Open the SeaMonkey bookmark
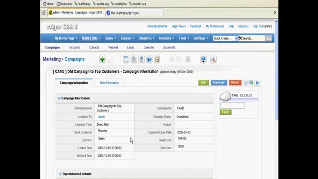Image resolution: width=318 pixels, height=179 pixels. [x=82, y=4]
